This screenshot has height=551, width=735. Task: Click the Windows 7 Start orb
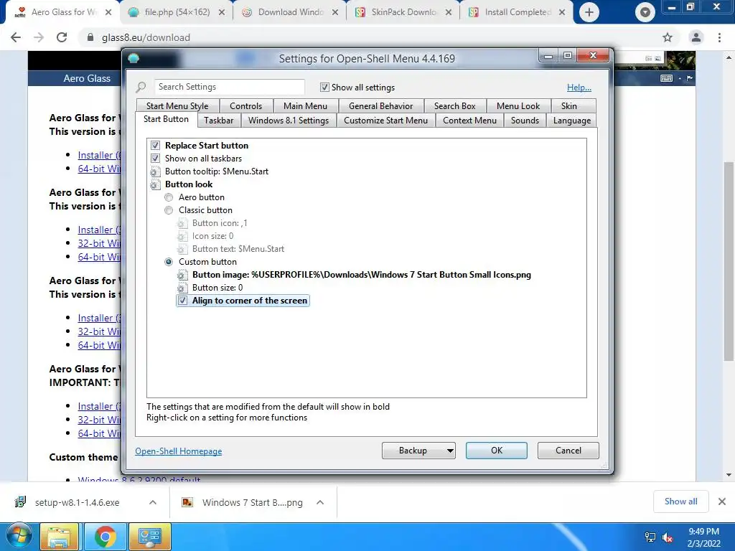point(19,536)
